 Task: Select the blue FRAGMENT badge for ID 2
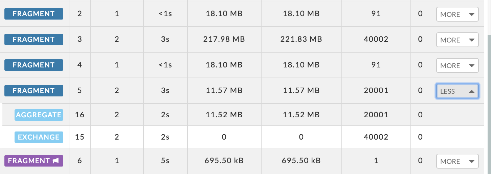pyautogui.click(x=34, y=14)
